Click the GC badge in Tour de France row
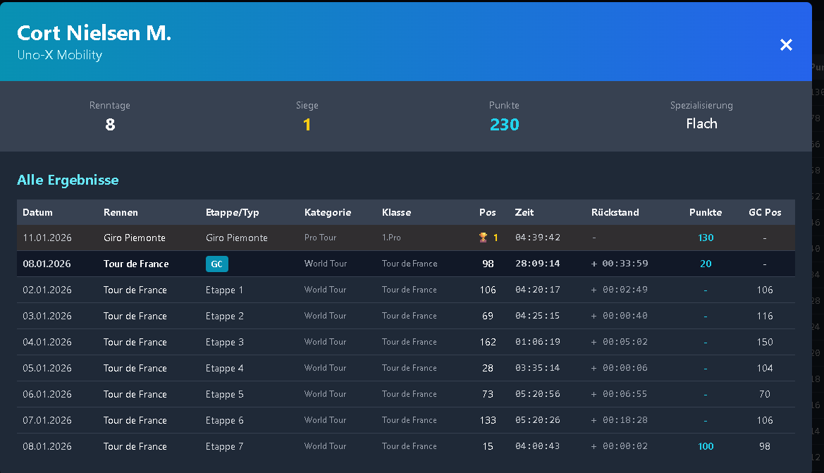824x473 pixels. pyautogui.click(x=217, y=264)
